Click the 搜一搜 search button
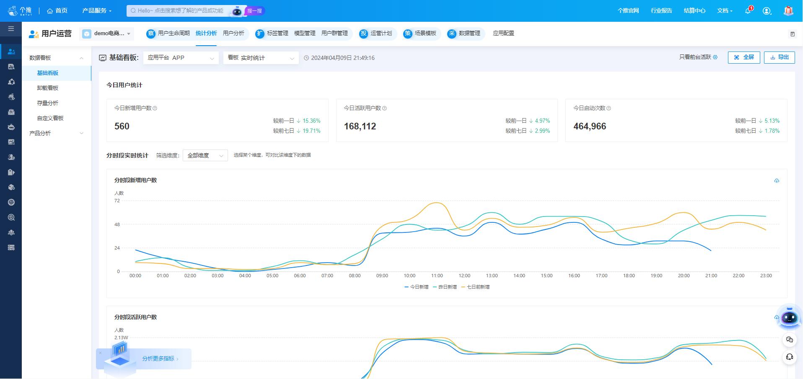 254,11
